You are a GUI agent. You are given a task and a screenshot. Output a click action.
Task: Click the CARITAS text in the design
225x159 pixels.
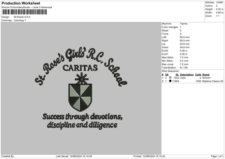[x=80, y=68]
